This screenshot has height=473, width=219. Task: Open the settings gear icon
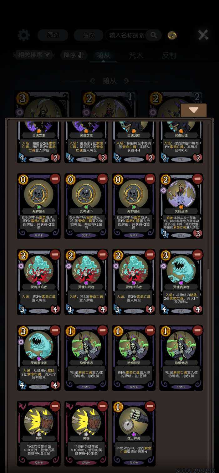click(x=23, y=35)
